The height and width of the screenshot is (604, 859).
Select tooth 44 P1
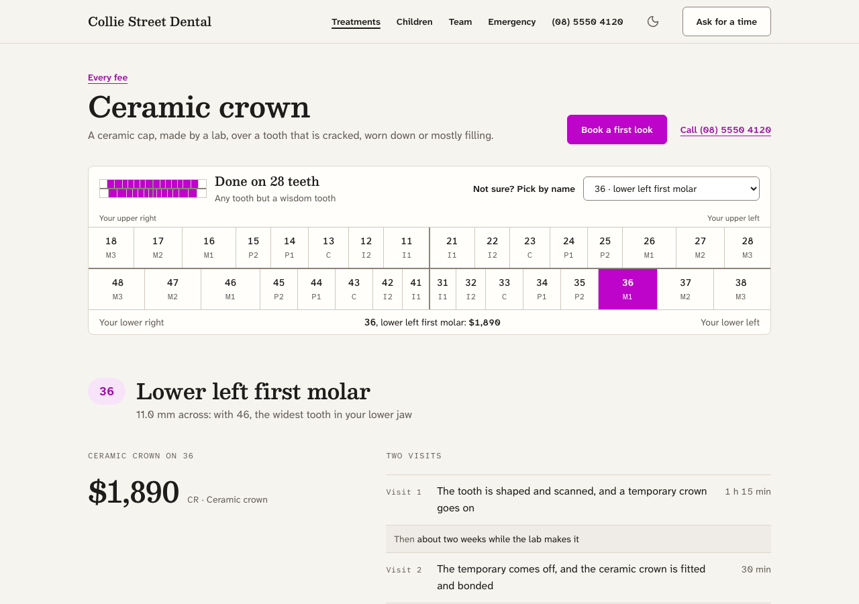(x=316, y=289)
